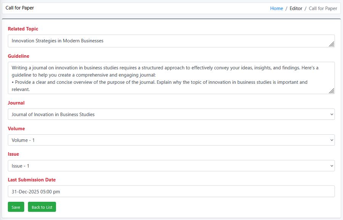The image size is (343, 220).
Task: Click the red Issue label
Action: point(13,154)
